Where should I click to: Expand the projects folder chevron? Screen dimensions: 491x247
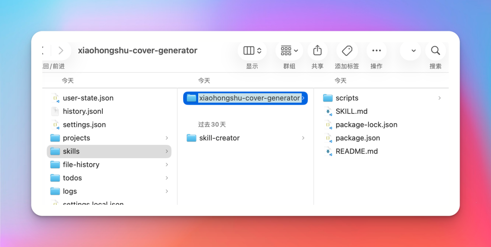167,138
